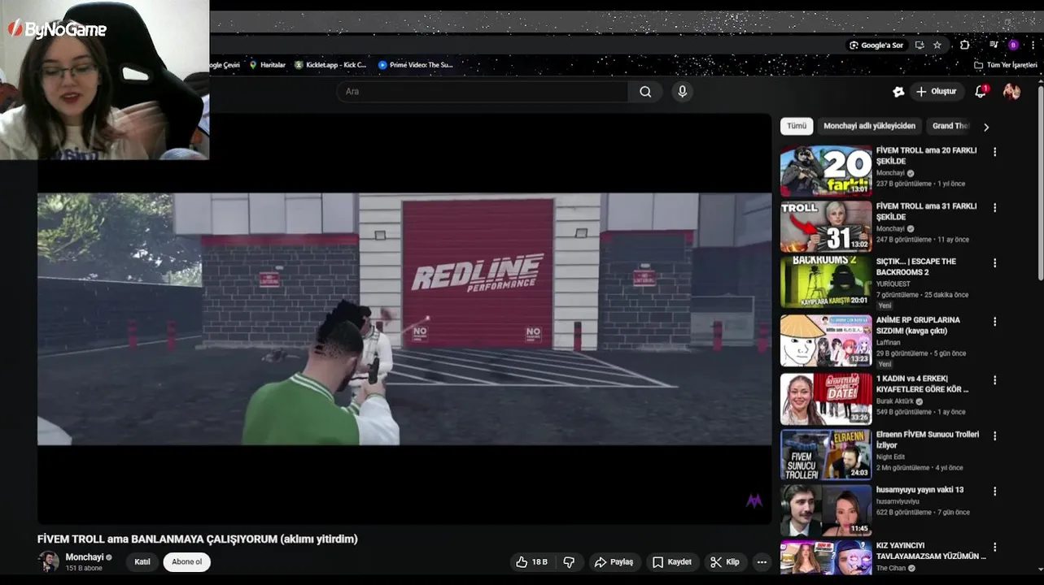The image size is (1044, 585).
Task: Open KIZ YAYINCIYI TAVLAYAMAZSAM video title
Action: click(x=931, y=551)
